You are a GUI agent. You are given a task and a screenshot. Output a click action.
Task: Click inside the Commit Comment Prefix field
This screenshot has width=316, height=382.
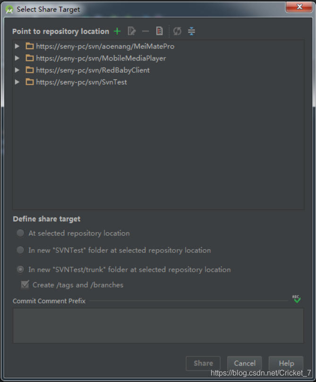[158, 325]
